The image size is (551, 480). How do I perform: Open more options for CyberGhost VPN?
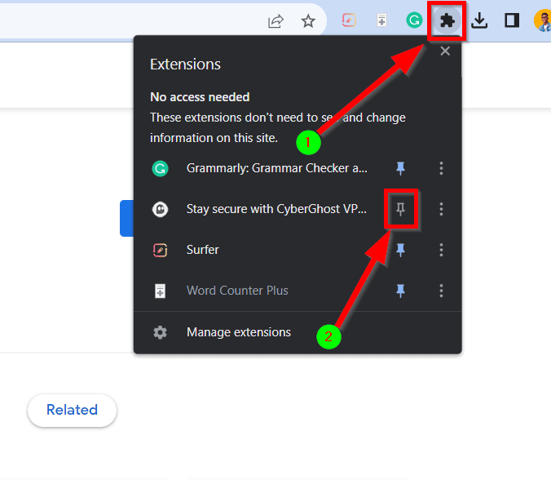pos(441,209)
